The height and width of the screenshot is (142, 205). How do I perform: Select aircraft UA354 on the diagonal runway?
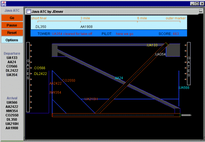pos(160,54)
